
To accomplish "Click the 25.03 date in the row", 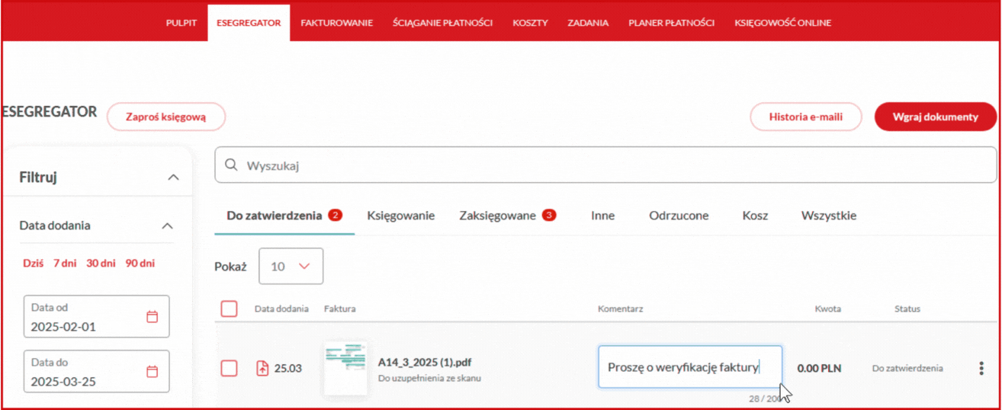I will pos(288,369).
